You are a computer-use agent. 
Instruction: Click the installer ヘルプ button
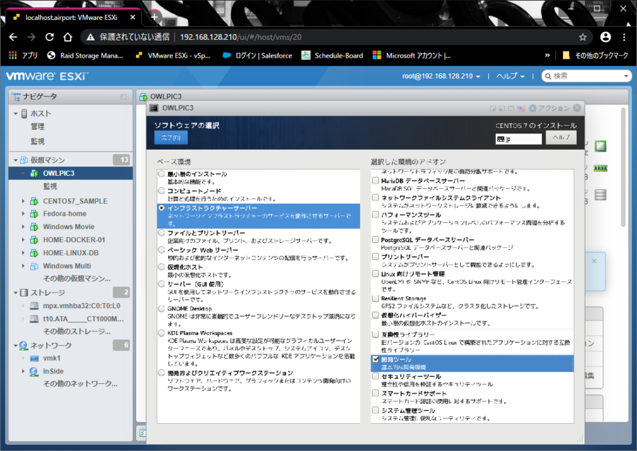tap(561, 137)
